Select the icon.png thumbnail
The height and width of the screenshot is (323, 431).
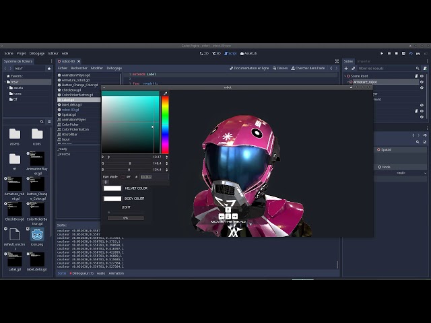[x=37, y=235]
